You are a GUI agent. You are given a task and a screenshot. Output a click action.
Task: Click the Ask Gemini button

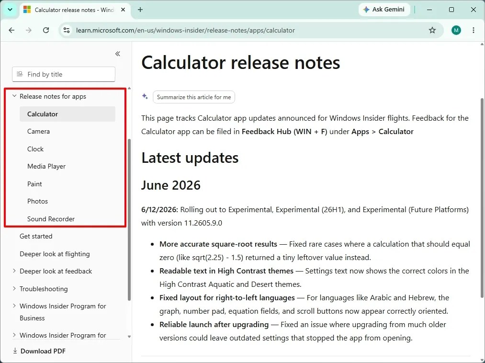tap(384, 10)
